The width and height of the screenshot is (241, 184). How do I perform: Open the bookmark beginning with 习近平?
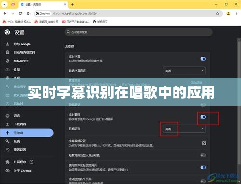coord(76,22)
